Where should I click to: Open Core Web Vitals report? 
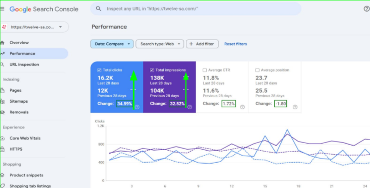[25, 138]
